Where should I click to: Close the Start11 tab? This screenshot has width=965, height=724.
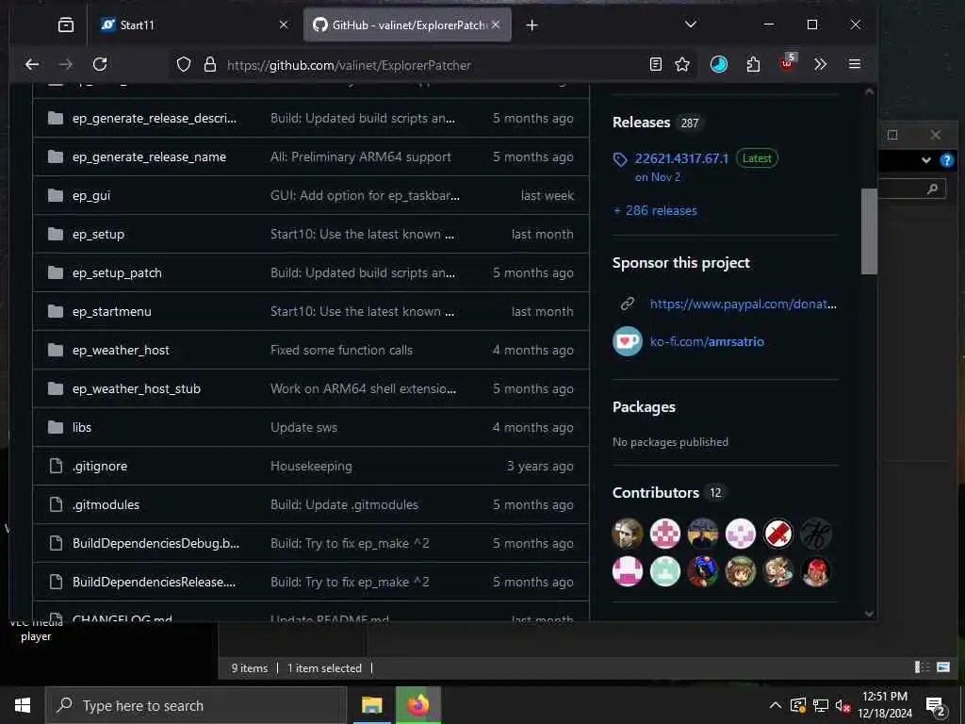pyautogui.click(x=283, y=25)
